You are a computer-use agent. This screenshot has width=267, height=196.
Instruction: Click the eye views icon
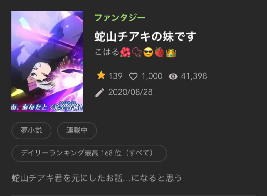(x=173, y=77)
